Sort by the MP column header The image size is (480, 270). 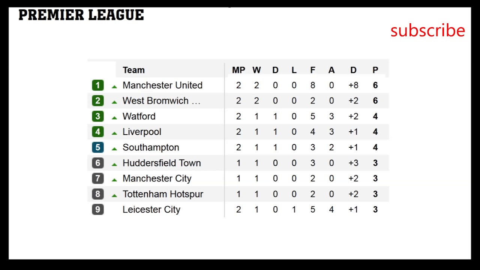[x=238, y=70]
